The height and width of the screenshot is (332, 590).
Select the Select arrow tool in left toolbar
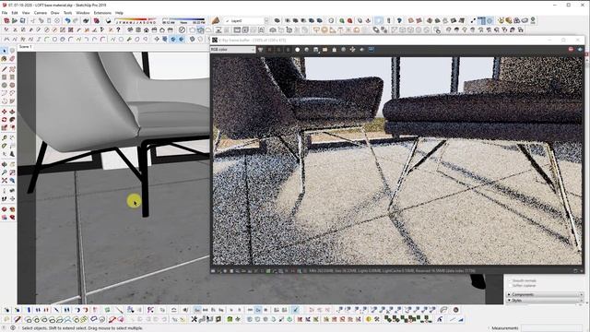coord(4,51)
